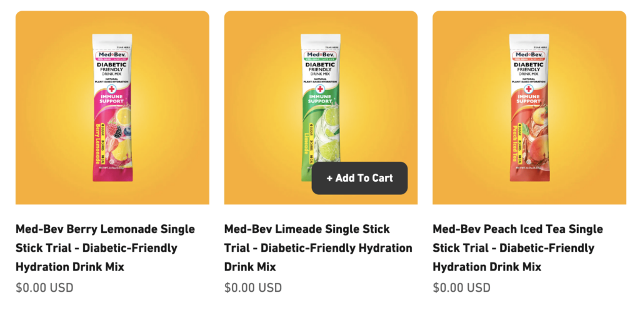Click the Limeade $0.00 USD price
Screen dimensions: 640x313
pos(253,288)
